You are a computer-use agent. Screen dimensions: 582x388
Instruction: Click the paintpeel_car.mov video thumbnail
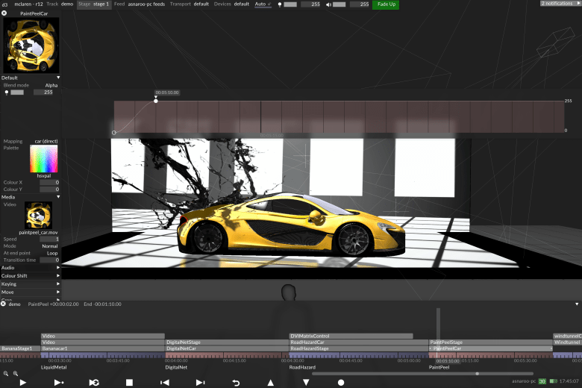38,216
